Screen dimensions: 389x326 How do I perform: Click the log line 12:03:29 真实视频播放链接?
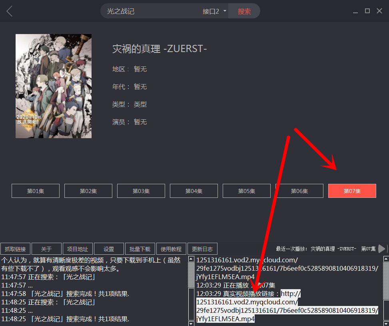pos(248,294)
